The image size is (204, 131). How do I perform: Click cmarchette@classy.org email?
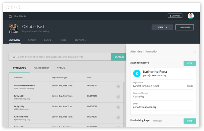coord(24,89)
